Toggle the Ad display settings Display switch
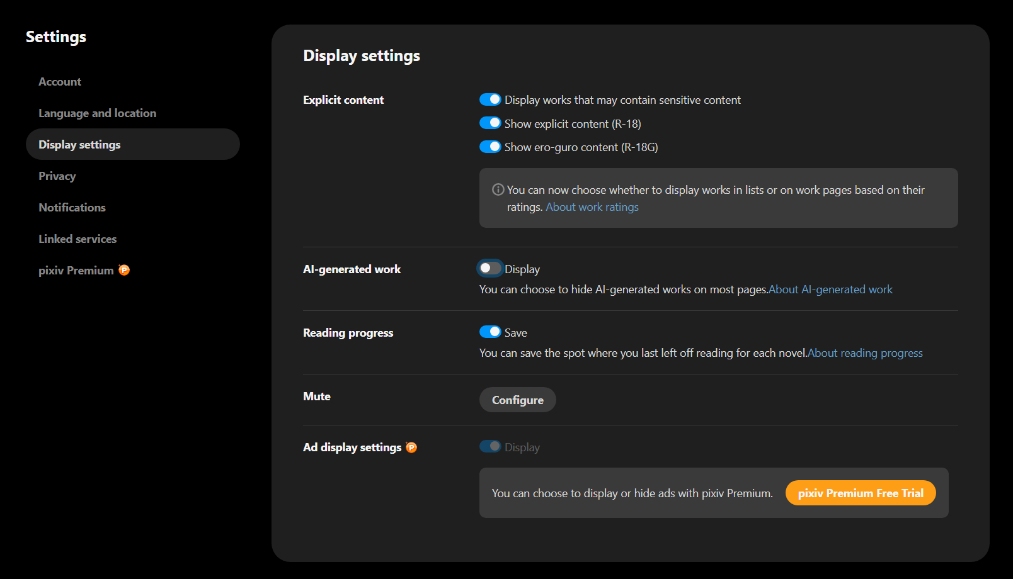Viewport: 1013px width, 579px height. pyautogui.click(x=490, y=447)
